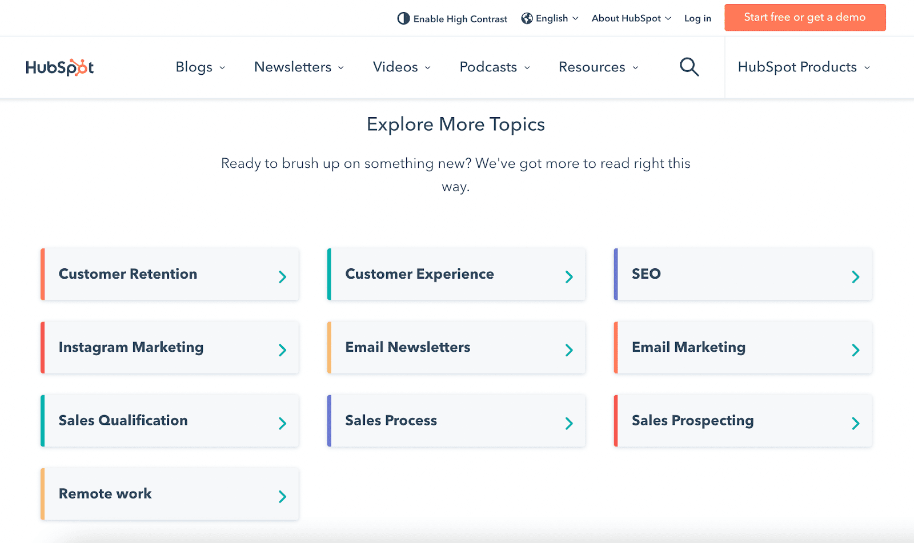Open the Email Marketing topic
This screenshot has height=543, width=914.
(x=743, y=347)
